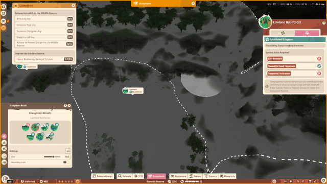Click the undo arrow in bottom bar

[x=298, y=181]
